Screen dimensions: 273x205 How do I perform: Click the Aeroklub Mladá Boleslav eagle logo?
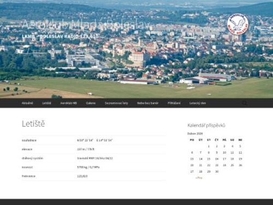[238, 24]
